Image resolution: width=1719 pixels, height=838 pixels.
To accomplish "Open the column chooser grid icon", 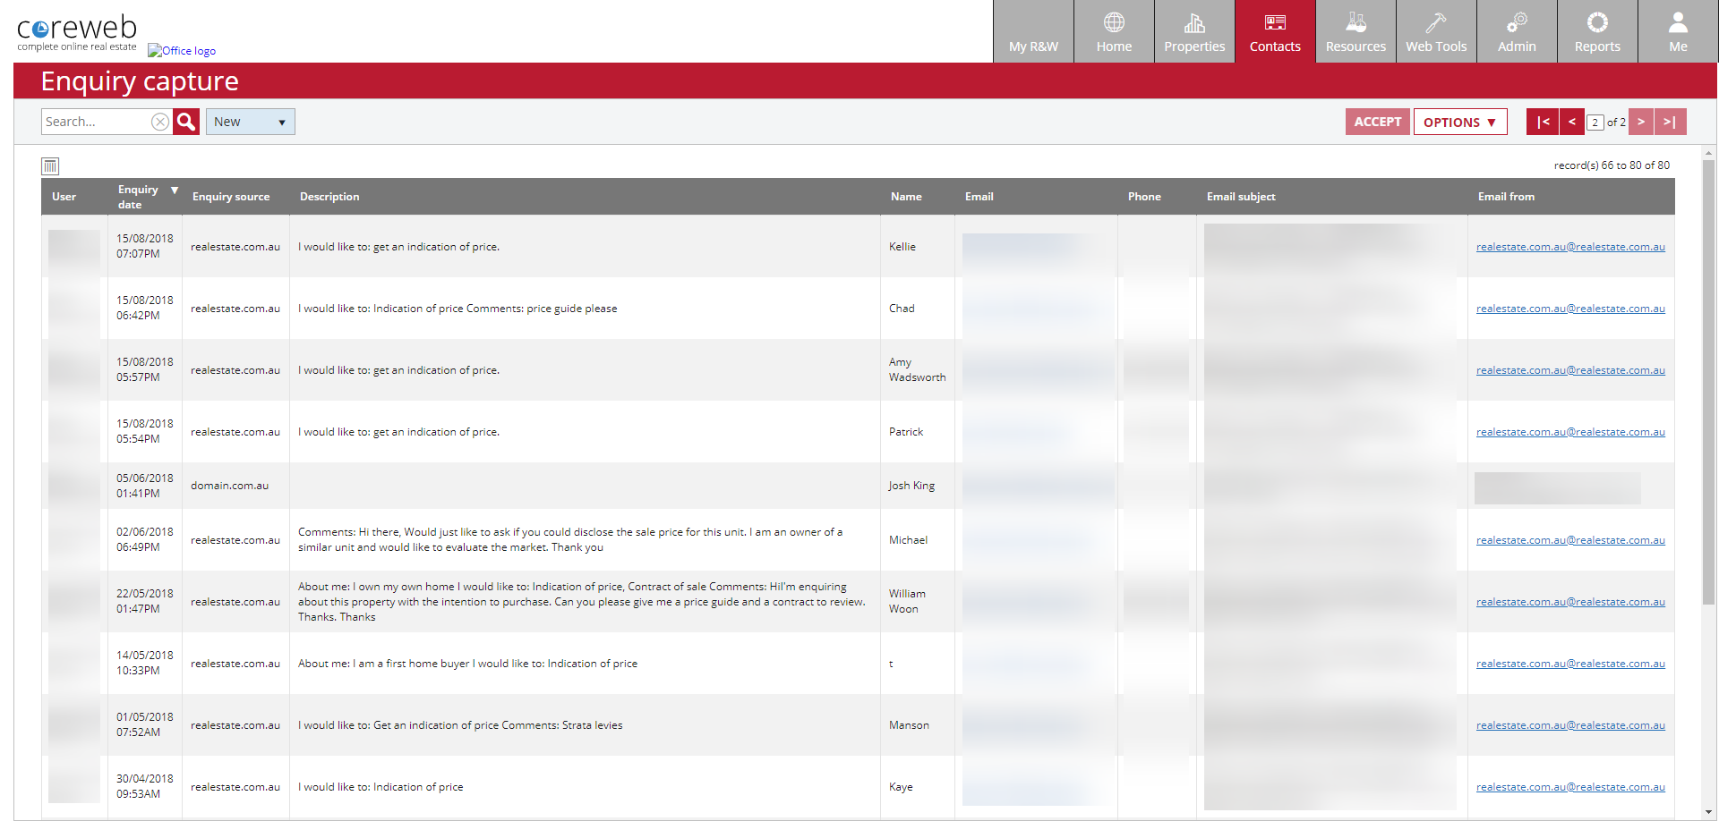I will click(50, 165).
